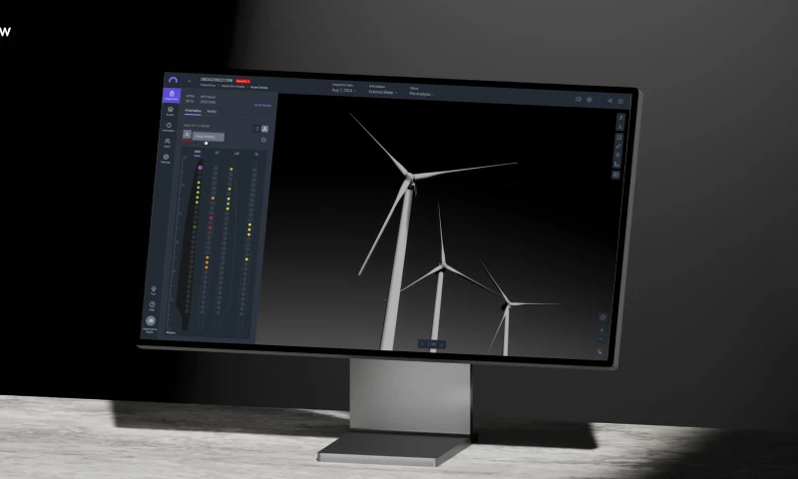The image size is (798, 479).
Task: Switch to the Anomalies tab
Action: 193,111
